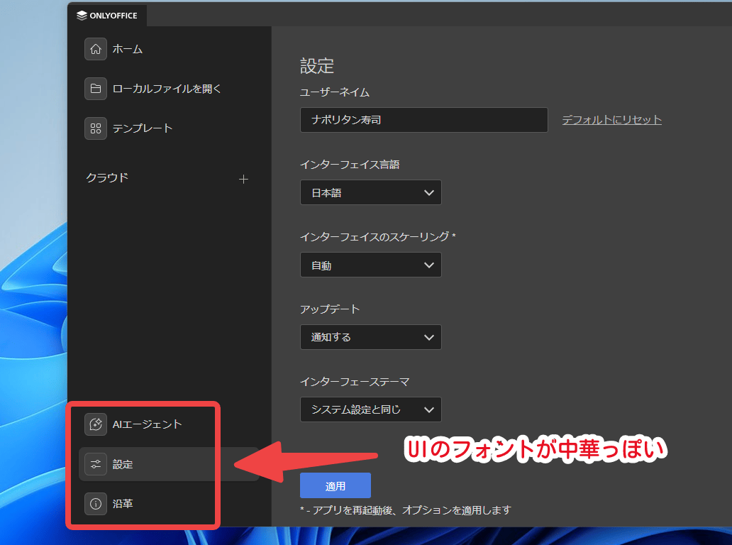732x545 pixels.
Task: Click the 設定 sliders icon
Action: 96,464
